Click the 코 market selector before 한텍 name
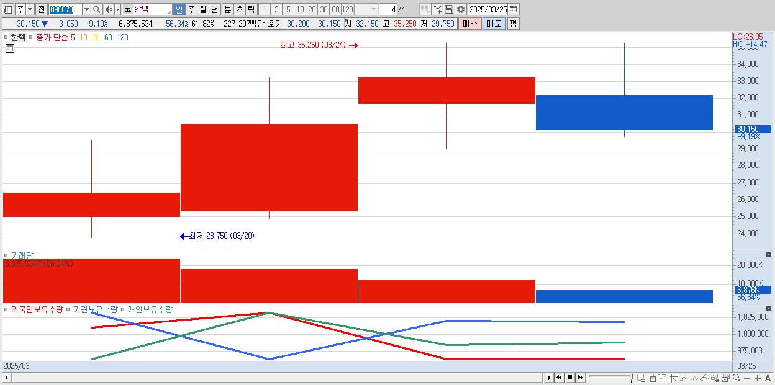The width and height of the screenshot is (775, 385). pyautogui.click(x=127, y=9)
